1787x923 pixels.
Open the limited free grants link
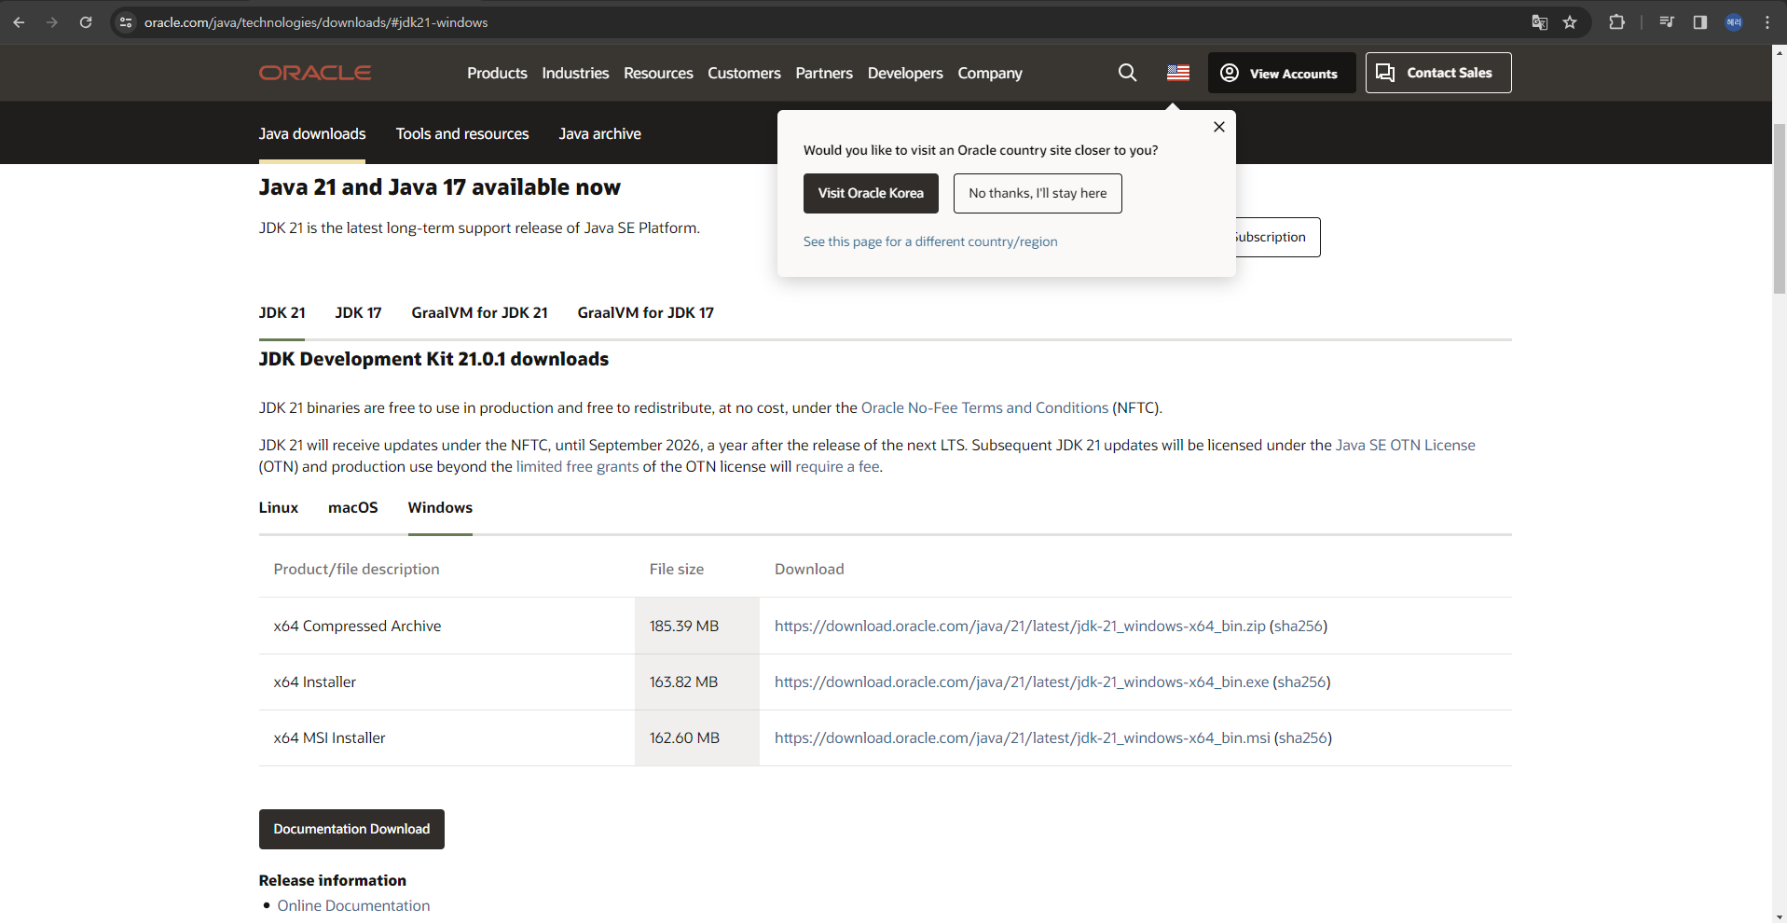coord(577,466)
